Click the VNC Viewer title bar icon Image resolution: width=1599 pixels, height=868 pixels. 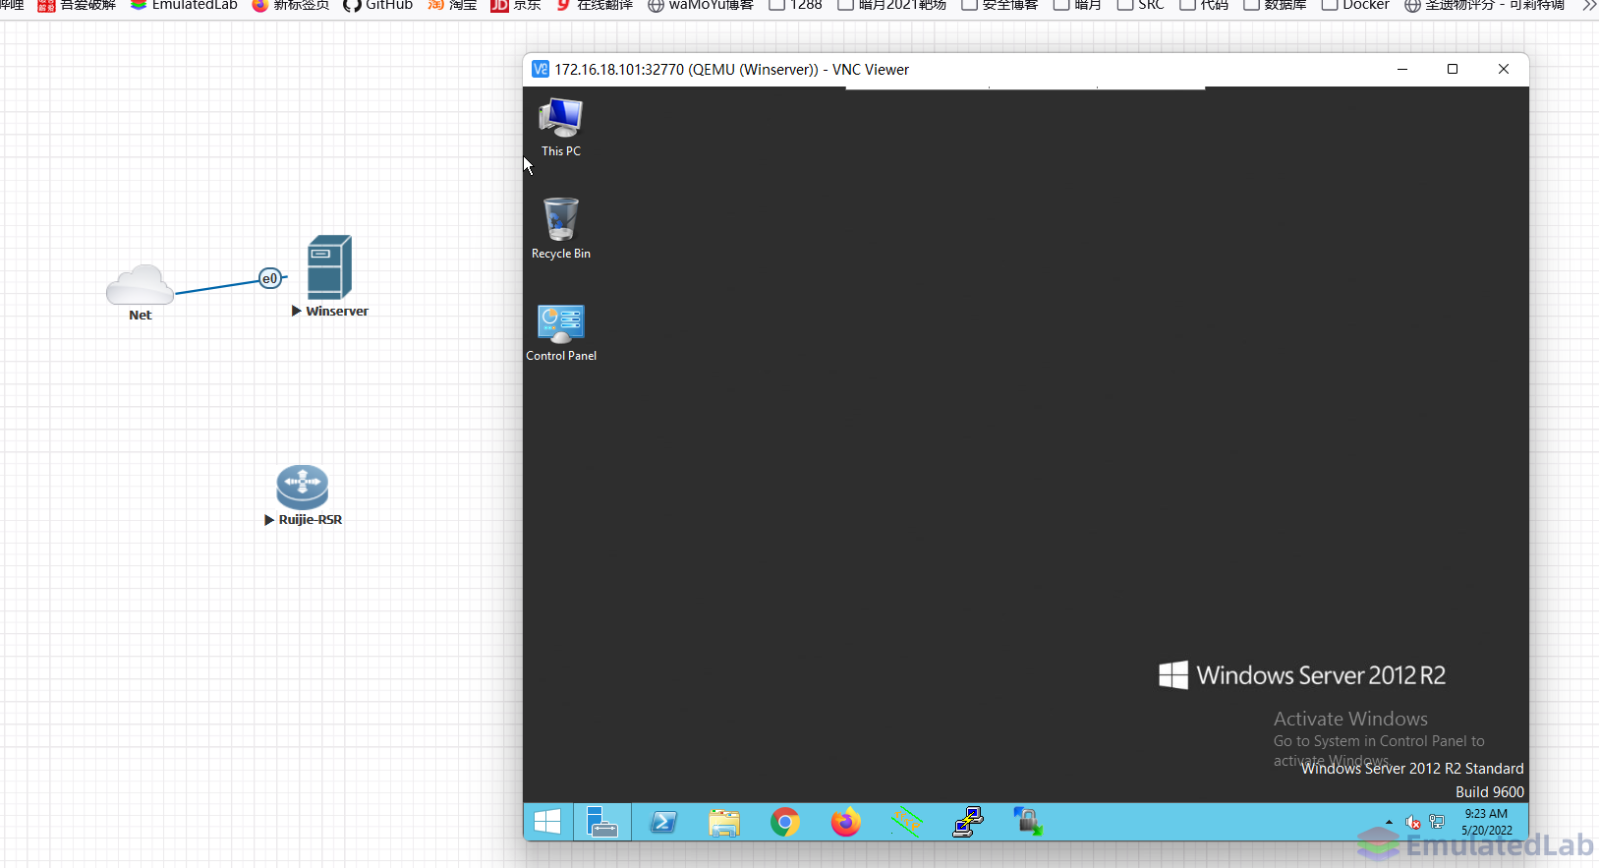541,69
